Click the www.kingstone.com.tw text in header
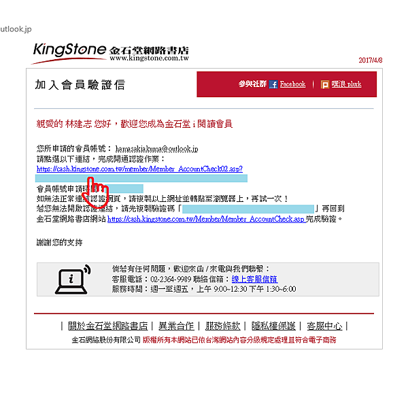Image resolution: width=408 pixels, height=408 pixels. click(x=150, y=58)
